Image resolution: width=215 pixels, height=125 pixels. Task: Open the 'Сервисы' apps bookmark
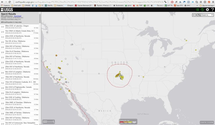[x=6, y=5]
